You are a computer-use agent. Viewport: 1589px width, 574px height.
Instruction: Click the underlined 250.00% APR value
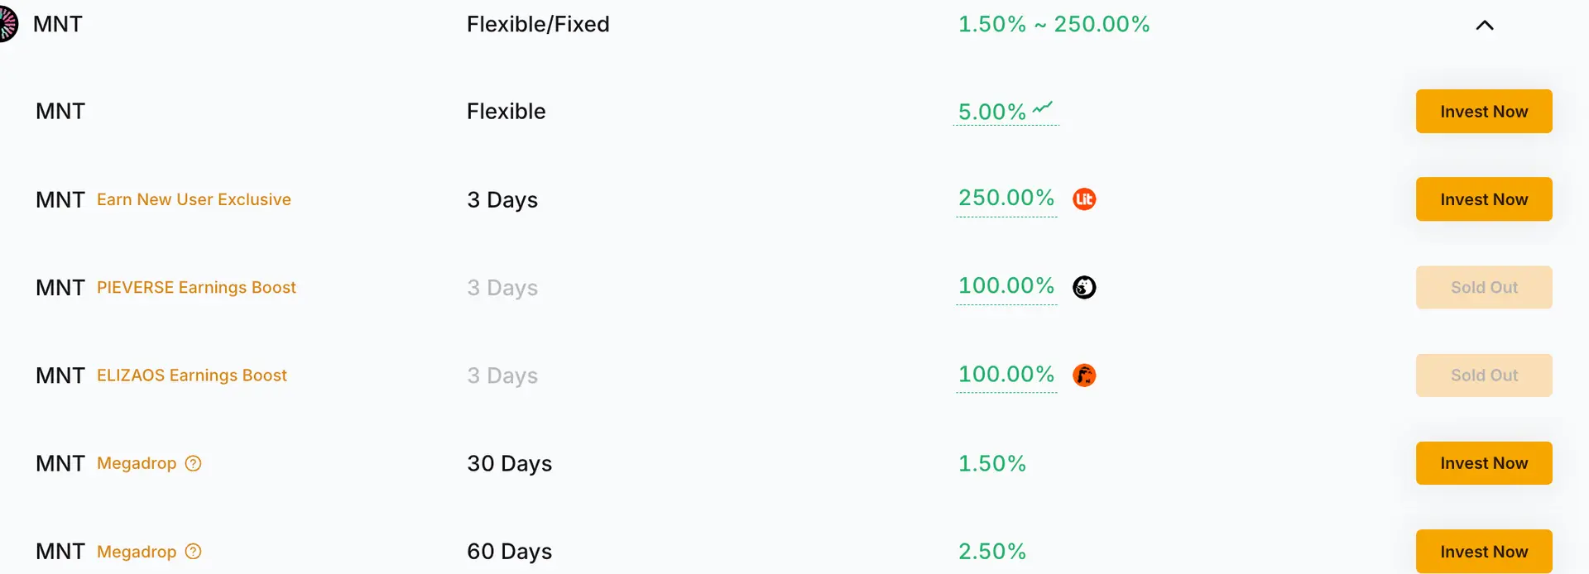tap(1006, 199)
